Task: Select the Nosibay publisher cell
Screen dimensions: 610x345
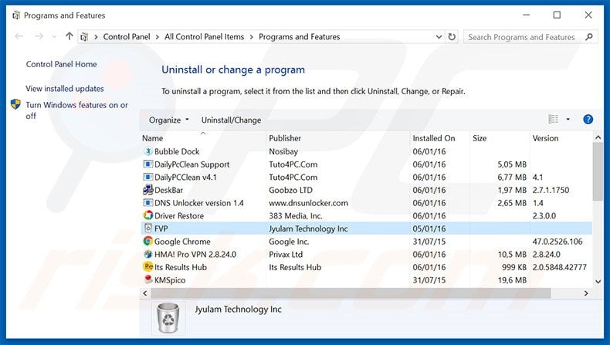Action: [x=283, y=152]
